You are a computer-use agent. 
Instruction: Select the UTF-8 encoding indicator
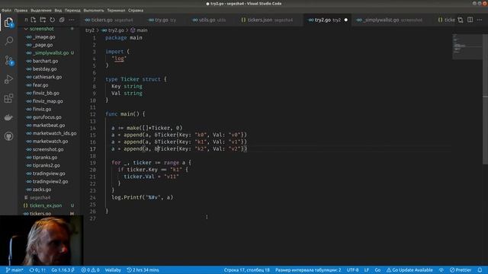coord(352,270)
